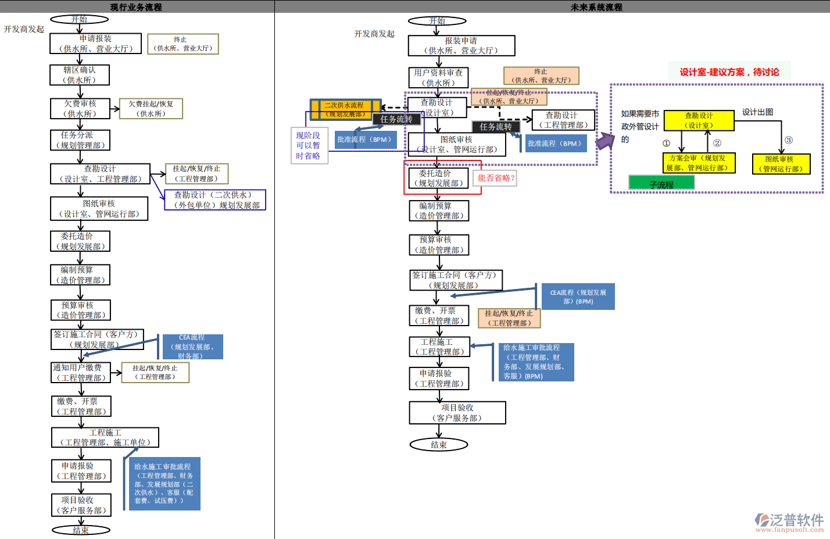Click the 欠费挂起/恢复 box
Screen dimensions: 830x539
[151, 109]
